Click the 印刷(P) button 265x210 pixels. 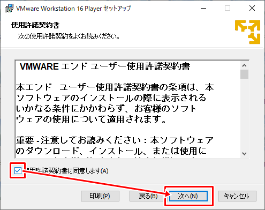[x=100, y=196]
